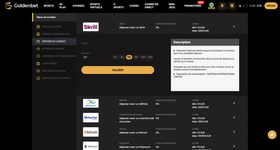The height and width of the screenshot is (150, 280).
Task: Select the Skrill payment logo
Action: pos(91,27)
